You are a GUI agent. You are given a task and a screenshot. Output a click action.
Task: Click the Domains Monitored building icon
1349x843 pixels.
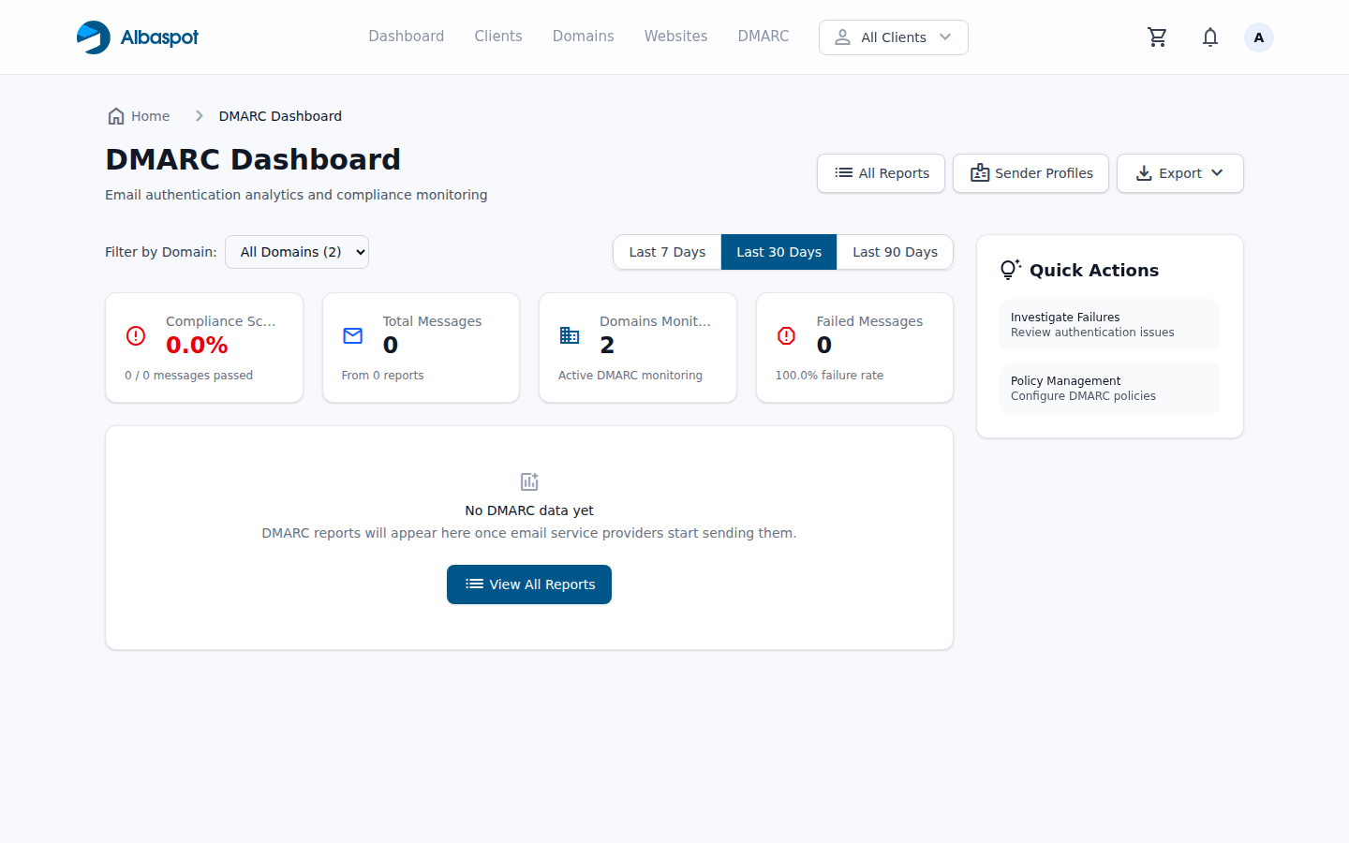(569, 335)
